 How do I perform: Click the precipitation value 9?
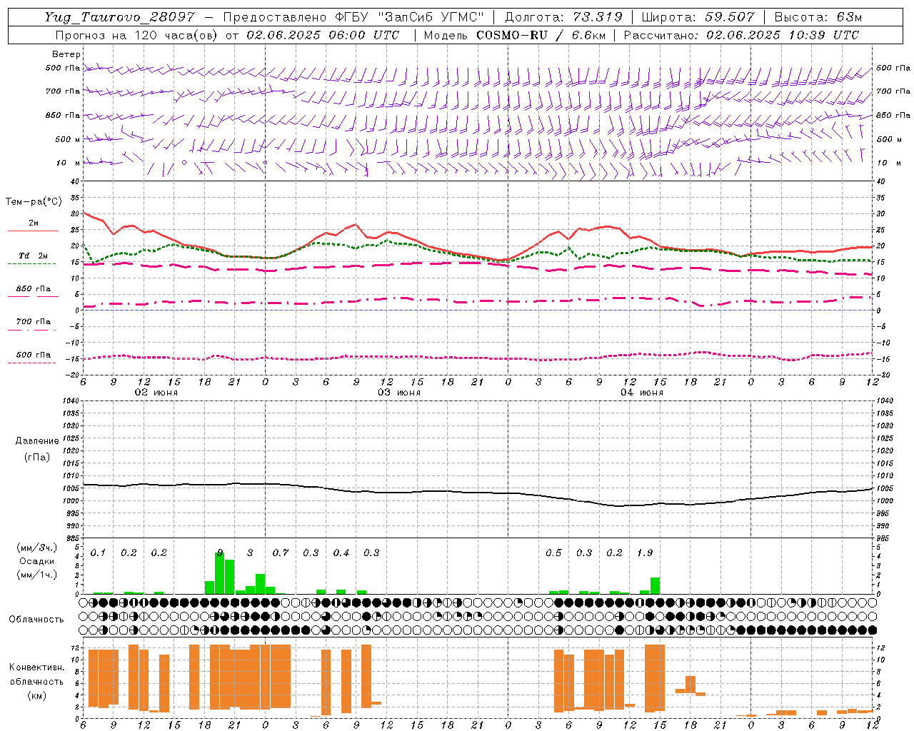tap(220, 553)
